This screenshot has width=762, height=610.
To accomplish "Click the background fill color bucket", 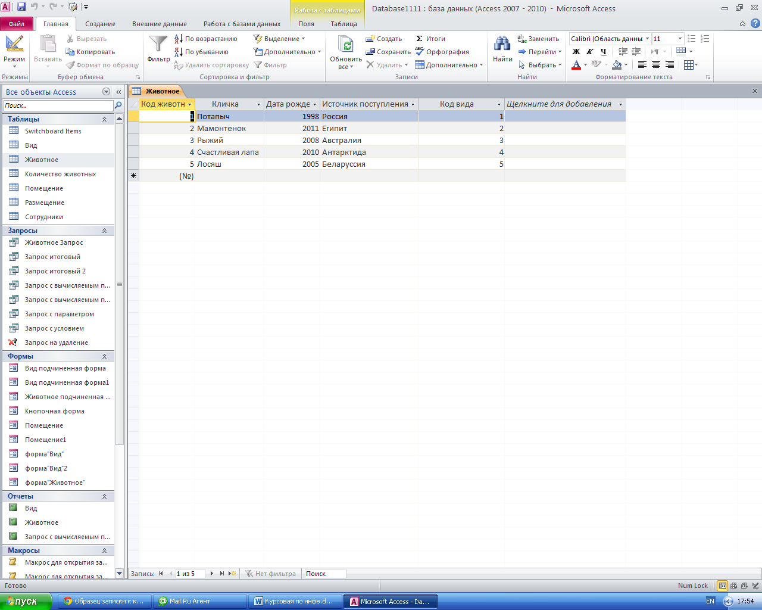I will click(617, 65).
